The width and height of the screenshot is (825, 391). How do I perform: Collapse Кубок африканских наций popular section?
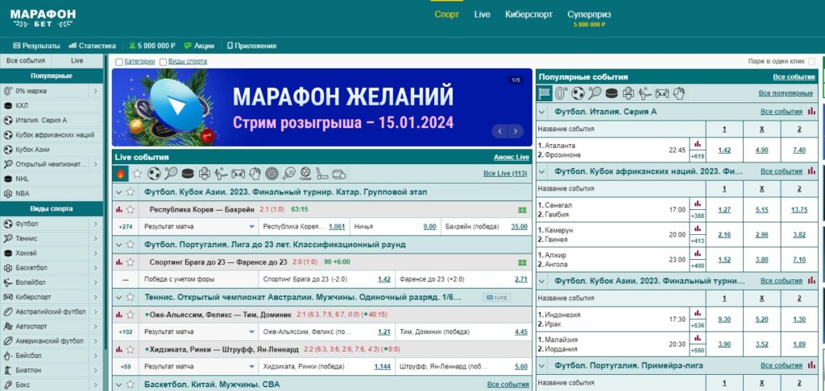542,171
